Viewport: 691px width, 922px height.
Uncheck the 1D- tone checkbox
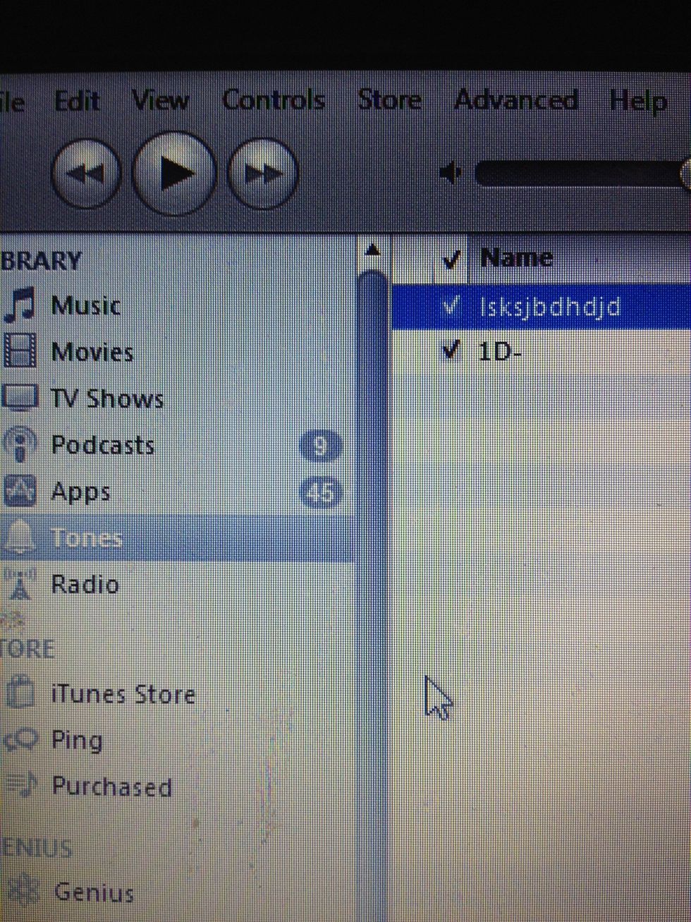coord(451,350)
